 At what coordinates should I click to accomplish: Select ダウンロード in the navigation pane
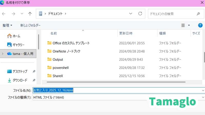click(x=20, y=80)
